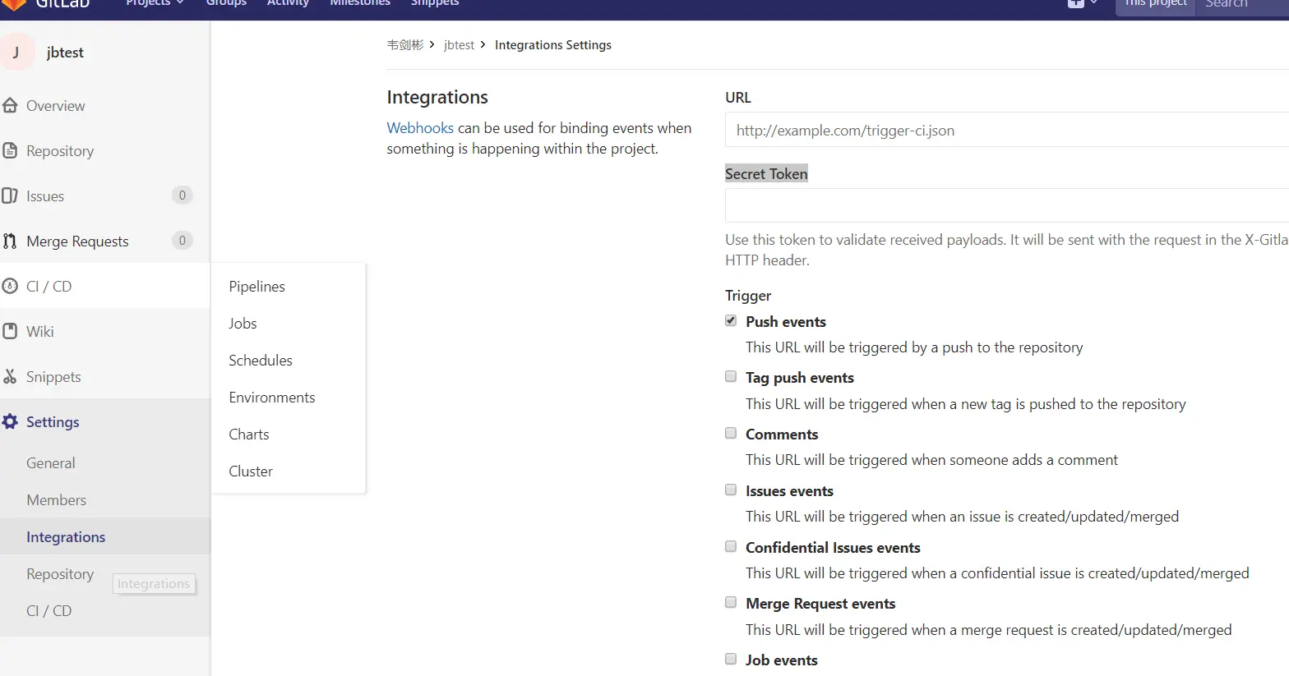Image resolution: width=1289 pixels, height=676 pixels.
Task: Check the Issues events checkbox
Action: pos(731,490)
